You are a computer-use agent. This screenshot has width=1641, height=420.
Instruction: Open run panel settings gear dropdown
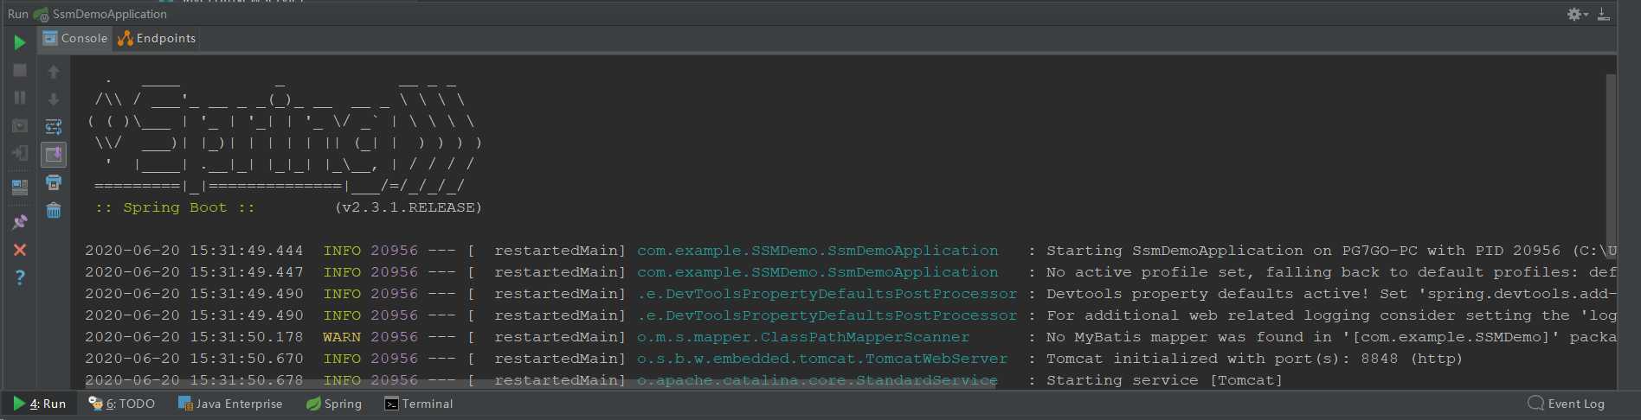(x=1577, y=14)
